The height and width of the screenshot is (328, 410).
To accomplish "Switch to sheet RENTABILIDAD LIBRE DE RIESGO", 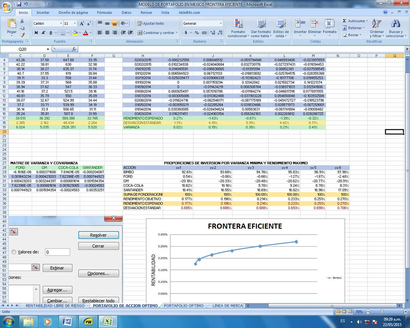I will click(55, 306).
